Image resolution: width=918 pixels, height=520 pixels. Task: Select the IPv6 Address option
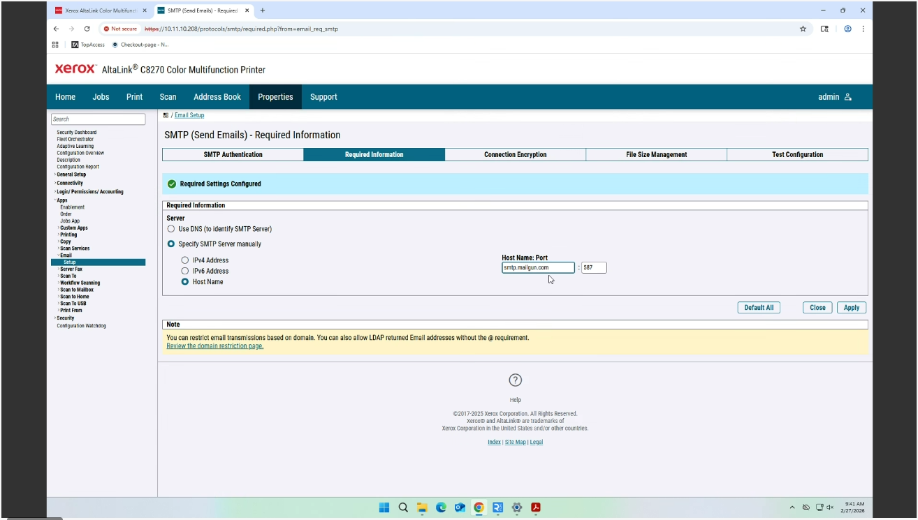click(184, 271)
